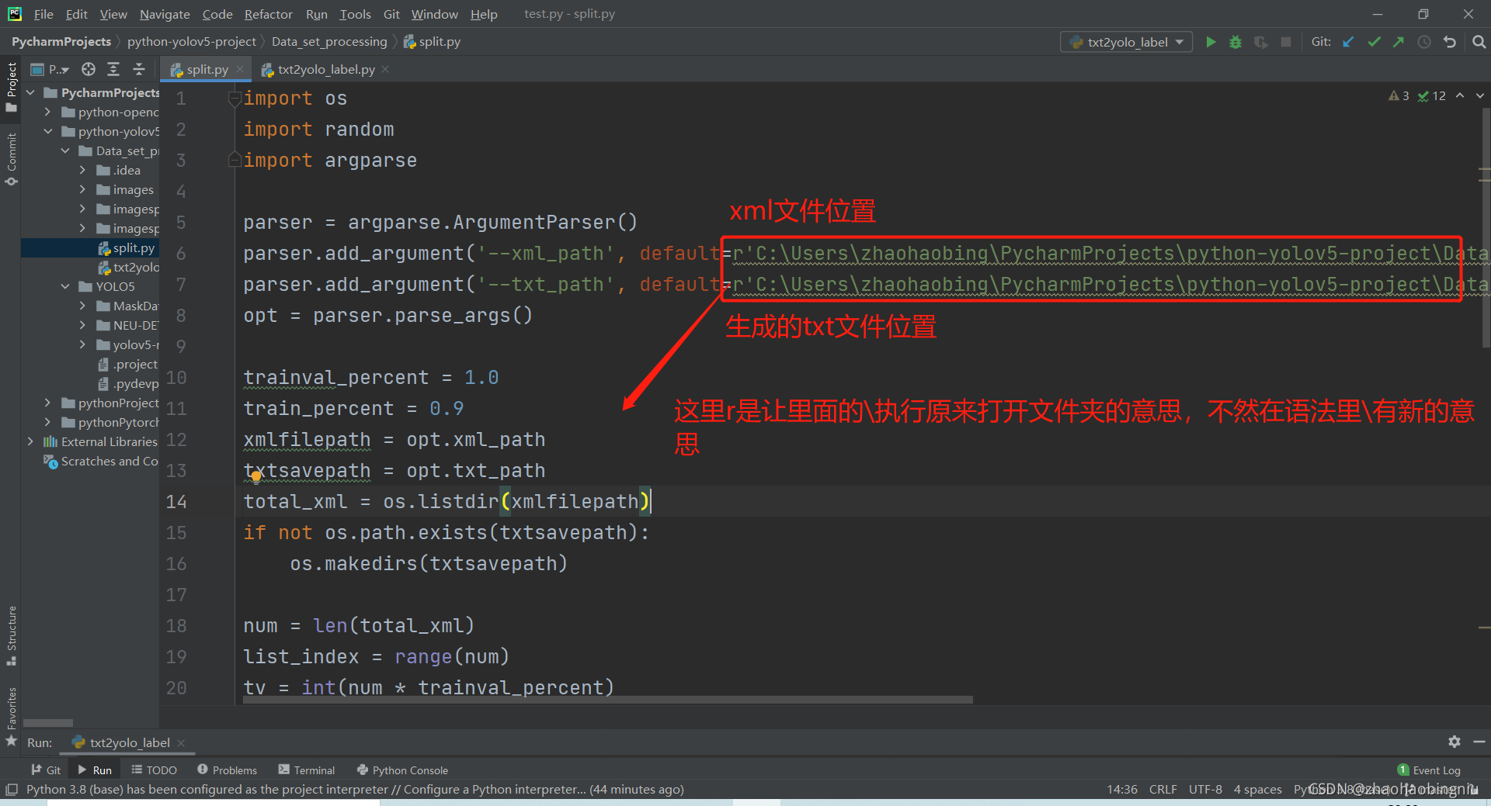Screen dimensions: 1491x806
Task: Rollback changes with the undo arrow
Action: pos(1450,42)
